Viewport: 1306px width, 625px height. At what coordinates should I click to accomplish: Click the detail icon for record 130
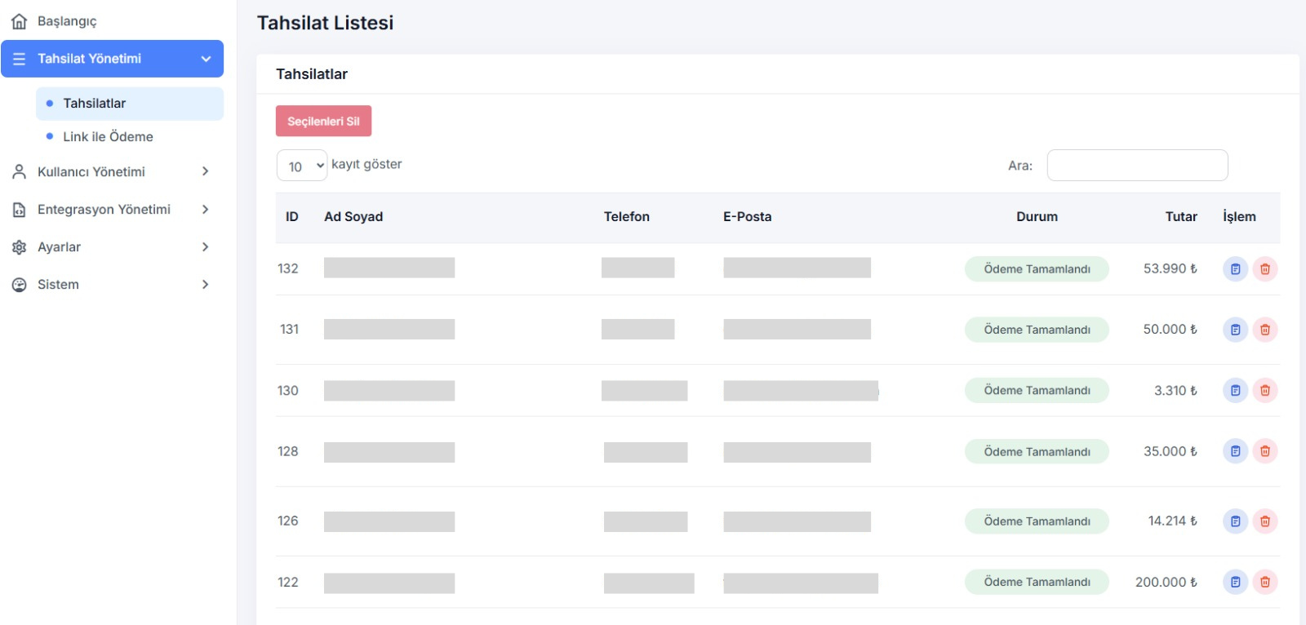[x=1235, y=391]
